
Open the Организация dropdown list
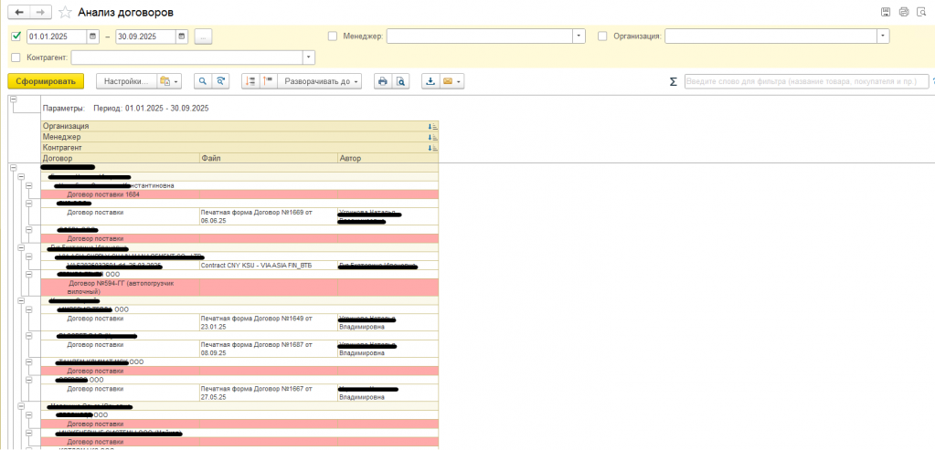pos(883,37)
